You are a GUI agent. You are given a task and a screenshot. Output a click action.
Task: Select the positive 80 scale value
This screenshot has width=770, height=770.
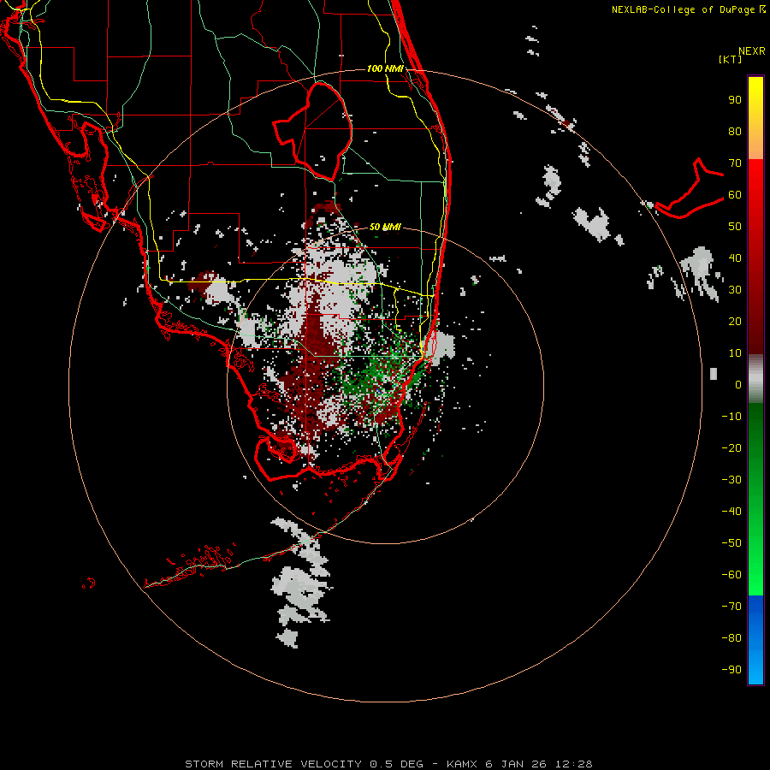(735, 131)
